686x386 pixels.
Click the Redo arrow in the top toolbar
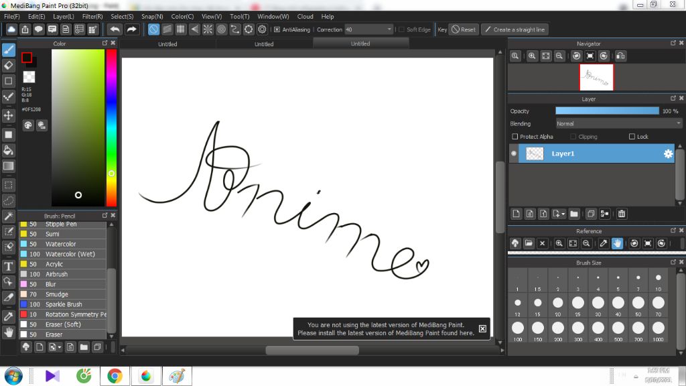tap(131, 29)
